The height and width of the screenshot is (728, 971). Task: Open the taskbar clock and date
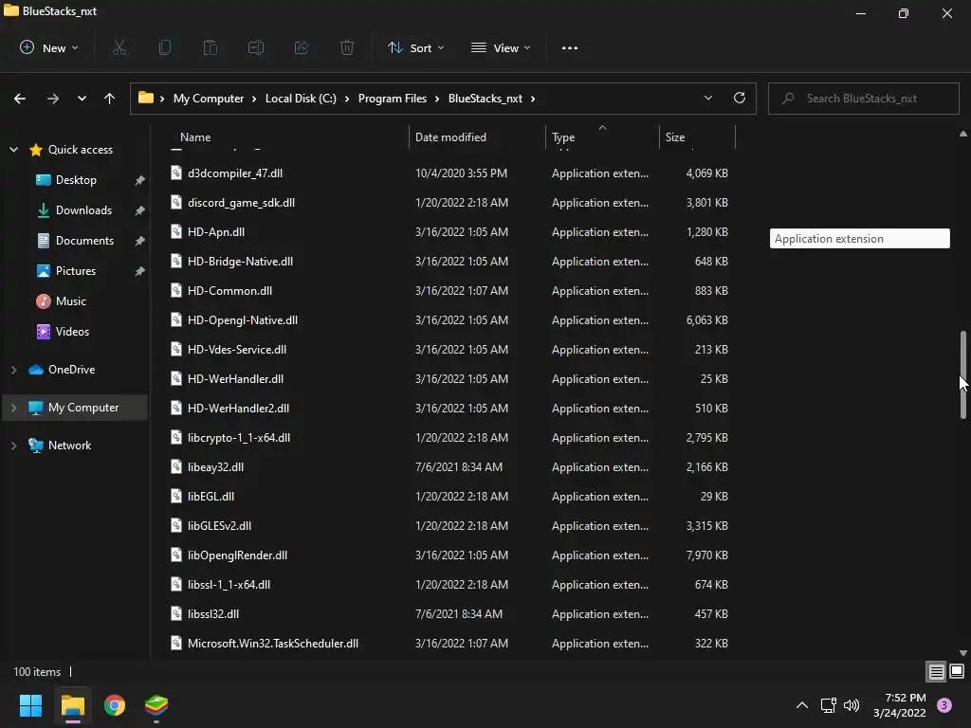[899, 705]
